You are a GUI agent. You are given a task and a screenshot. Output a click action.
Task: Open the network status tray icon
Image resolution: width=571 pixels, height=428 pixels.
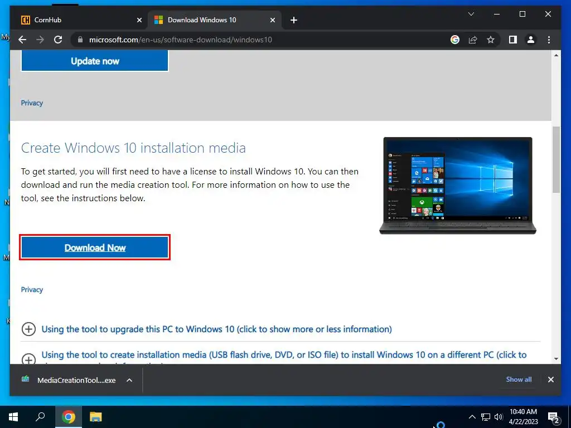pyautogui.click(x=486, y=417)
